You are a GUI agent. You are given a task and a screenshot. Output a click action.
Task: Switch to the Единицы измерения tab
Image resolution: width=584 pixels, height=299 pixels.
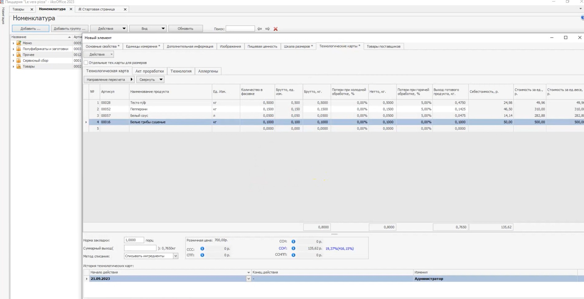143,46
